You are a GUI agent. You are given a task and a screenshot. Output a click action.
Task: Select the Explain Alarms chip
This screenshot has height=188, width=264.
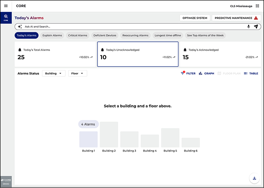pos(52,36)
